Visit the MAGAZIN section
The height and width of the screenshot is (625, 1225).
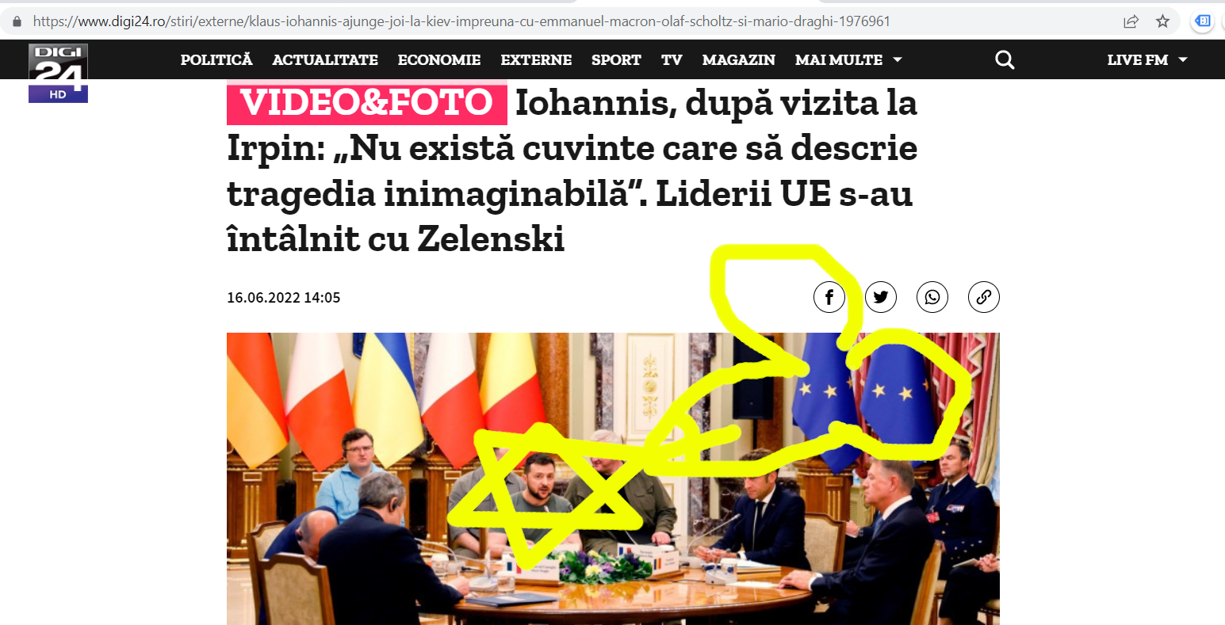(739, 60)
